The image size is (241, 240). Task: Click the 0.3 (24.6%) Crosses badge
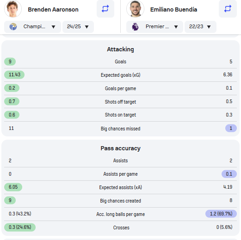pos(20,227)
